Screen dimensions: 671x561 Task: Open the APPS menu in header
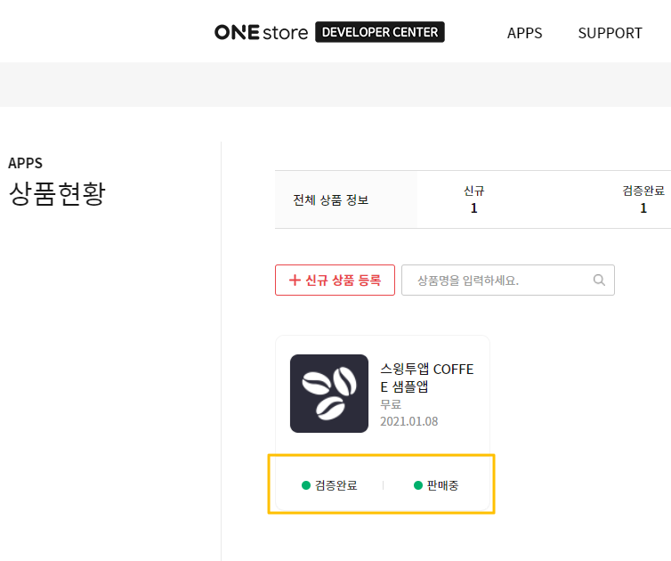point(524,33)
